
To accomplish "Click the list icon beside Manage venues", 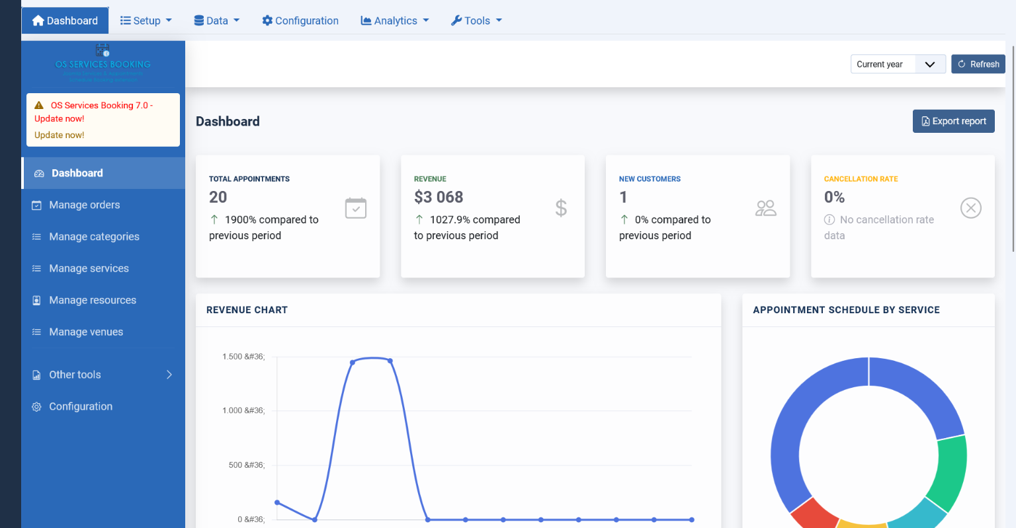I will coord(36,332).
